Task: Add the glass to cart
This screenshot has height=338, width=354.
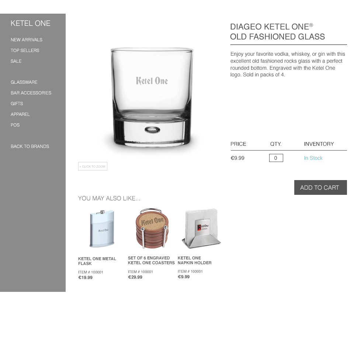Action: 320,187
